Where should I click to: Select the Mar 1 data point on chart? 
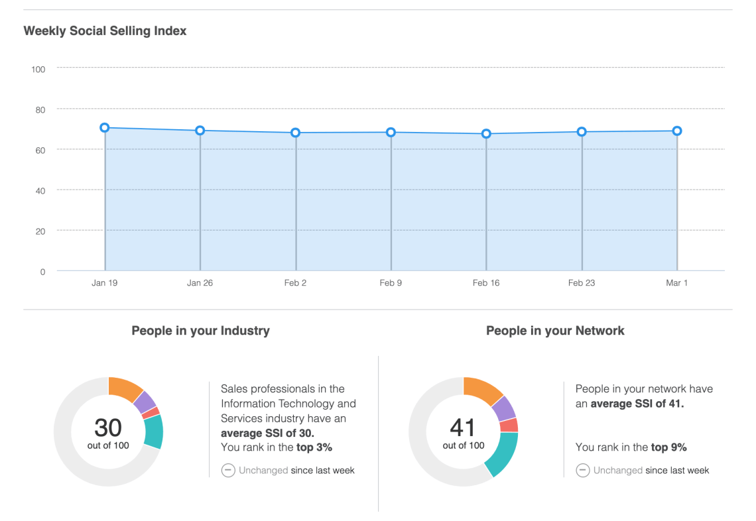(677, 131)
